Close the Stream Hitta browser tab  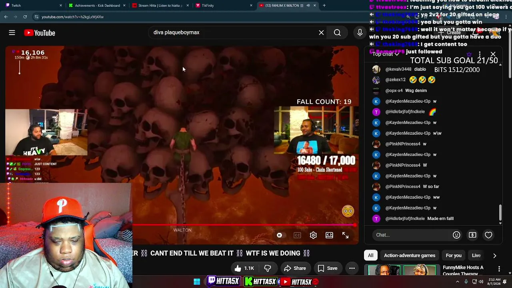click(188, 6)
